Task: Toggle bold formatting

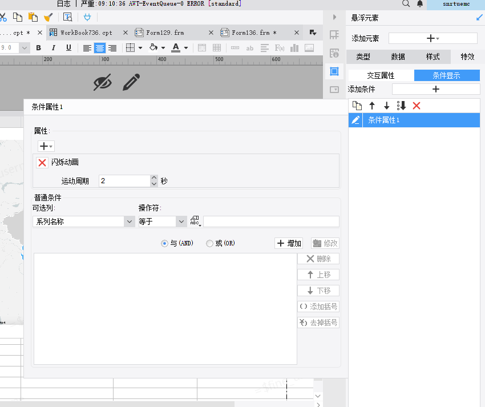Action: (x=38, y=48)
